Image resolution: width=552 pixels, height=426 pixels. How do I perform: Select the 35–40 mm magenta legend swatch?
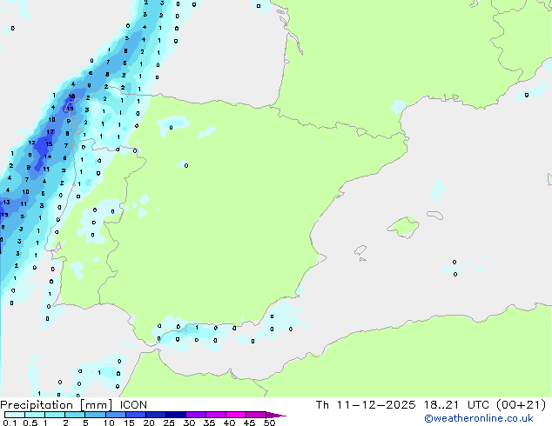tap(216, 415)
